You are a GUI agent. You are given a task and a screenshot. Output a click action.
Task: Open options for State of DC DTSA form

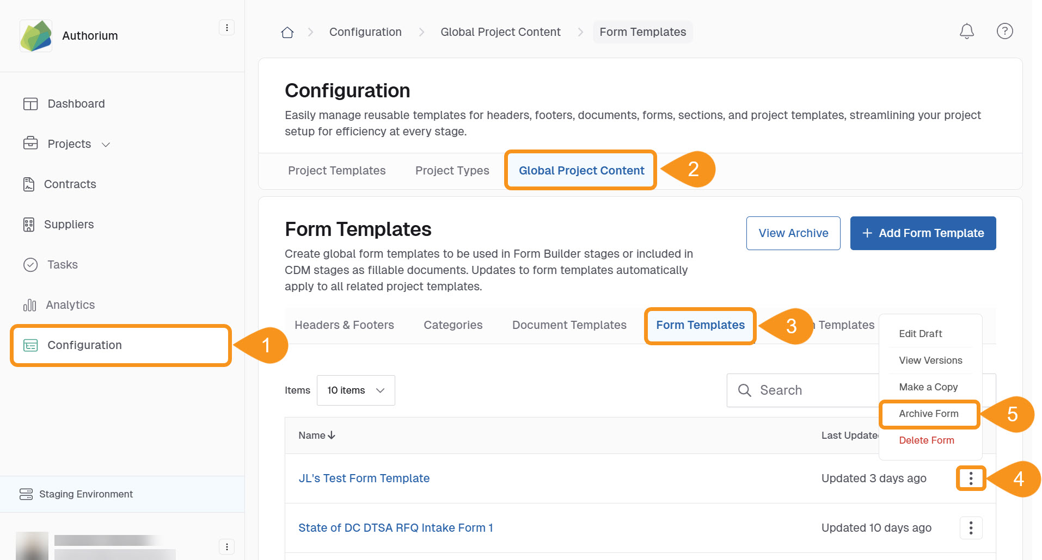[x=971, y=528]
